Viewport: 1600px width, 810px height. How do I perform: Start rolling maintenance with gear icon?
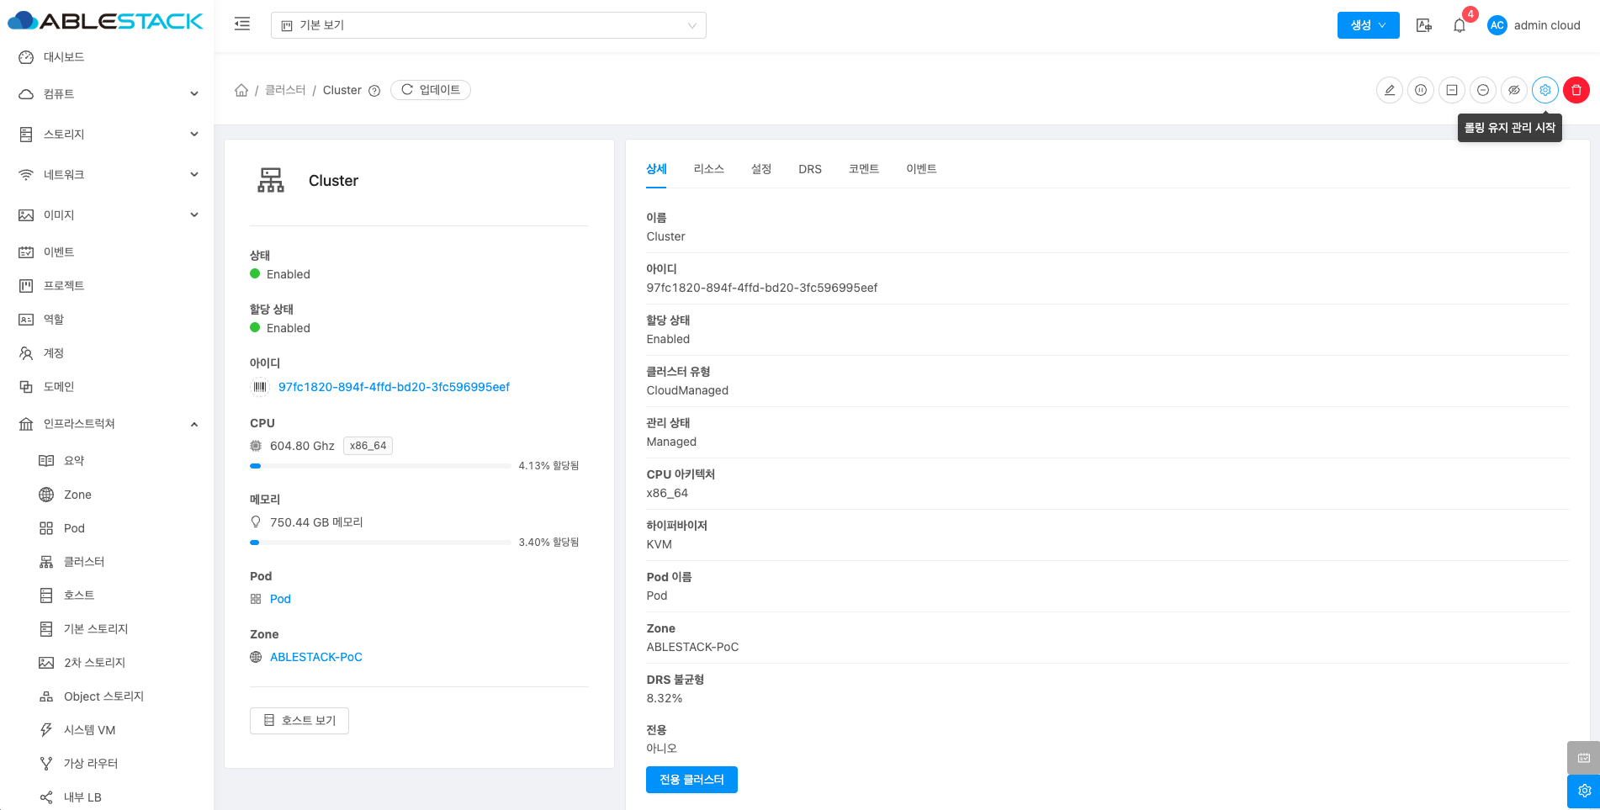point(1545,90)
